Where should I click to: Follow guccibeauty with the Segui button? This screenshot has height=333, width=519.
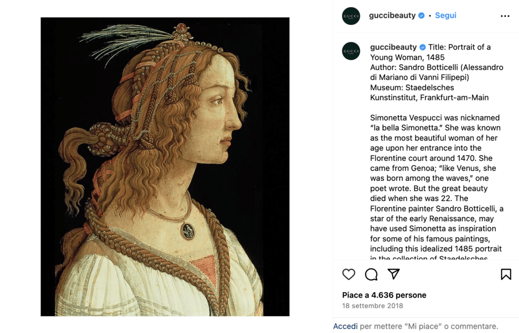[446, 16]
